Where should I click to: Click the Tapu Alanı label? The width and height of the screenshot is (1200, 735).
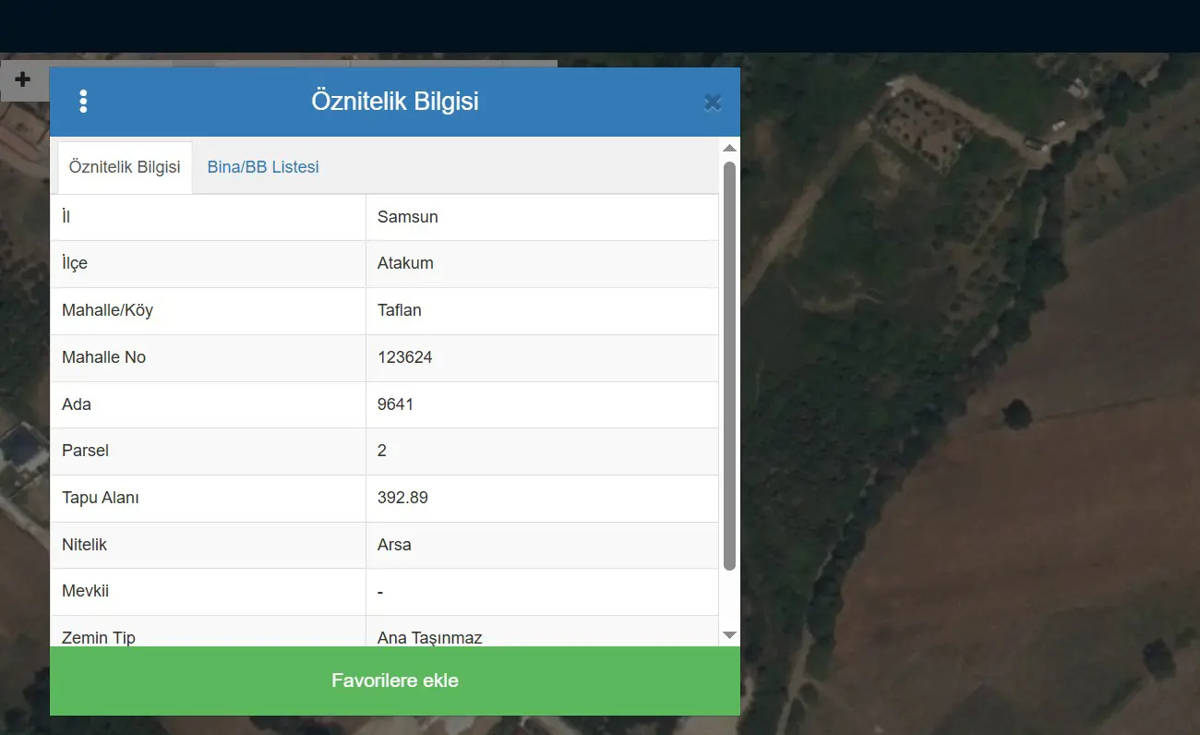101,498
